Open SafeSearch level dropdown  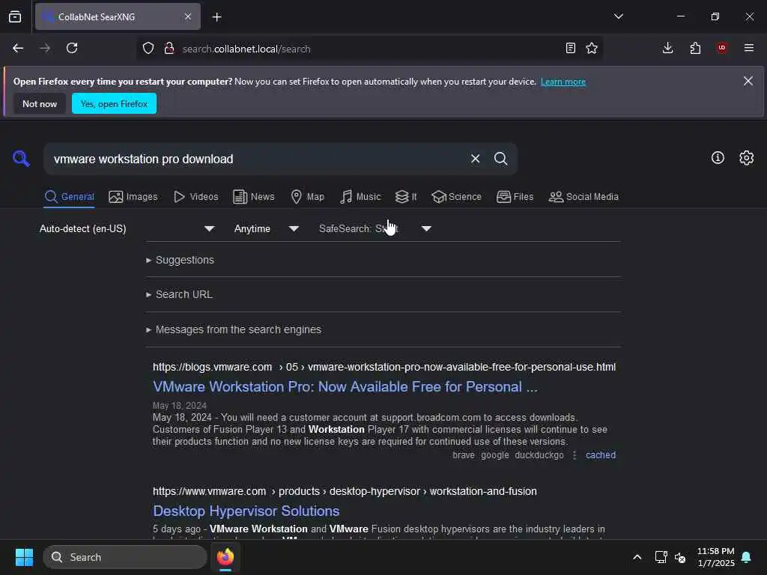pos(375,228)
